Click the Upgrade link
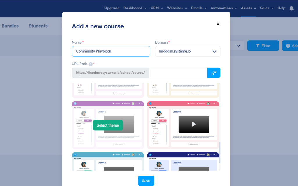298x186 pixels. (112, 8)
